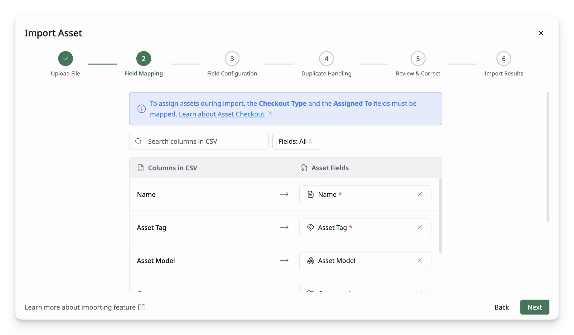Click the Review & Correct step label
The image size is (574, 335).
point(418,73)
